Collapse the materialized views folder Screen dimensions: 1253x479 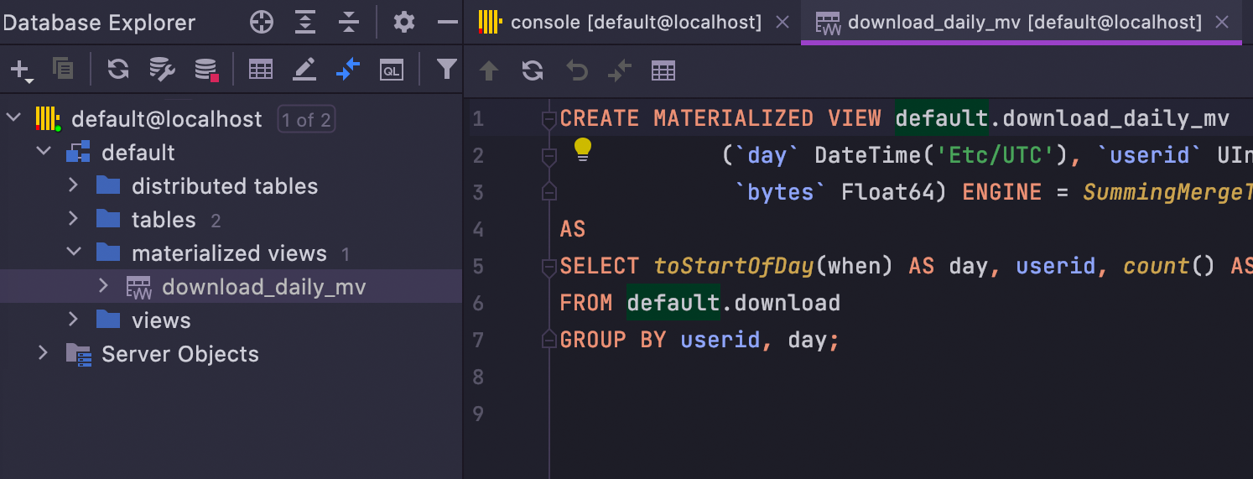[x=73, y=253]
